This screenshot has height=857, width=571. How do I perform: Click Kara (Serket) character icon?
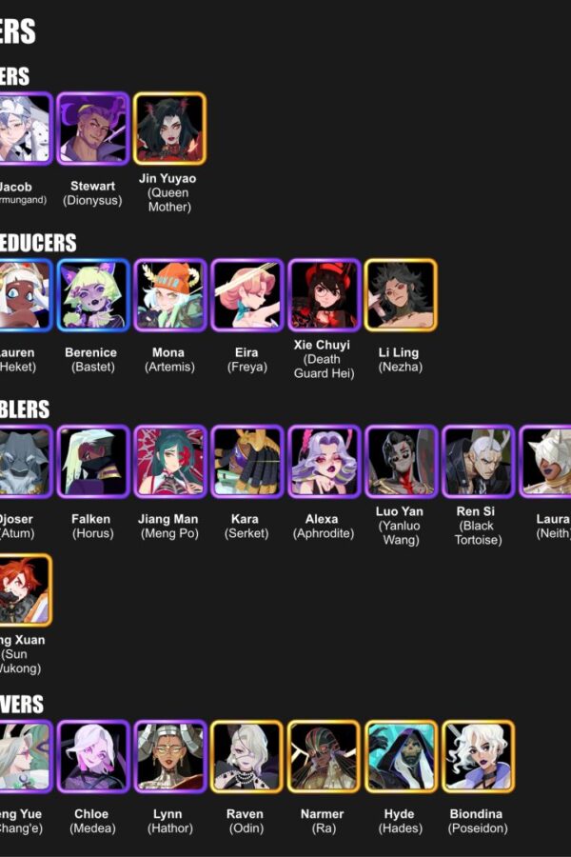click(x=247, y=462)
